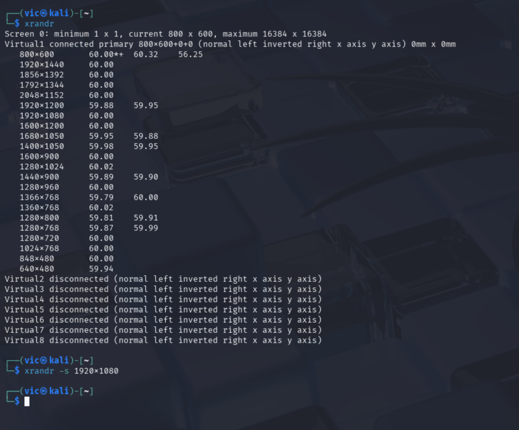This screenshot has width=519, height=430.
Task: Click the "xrandr -s" command text
Action: pos(47,371)
